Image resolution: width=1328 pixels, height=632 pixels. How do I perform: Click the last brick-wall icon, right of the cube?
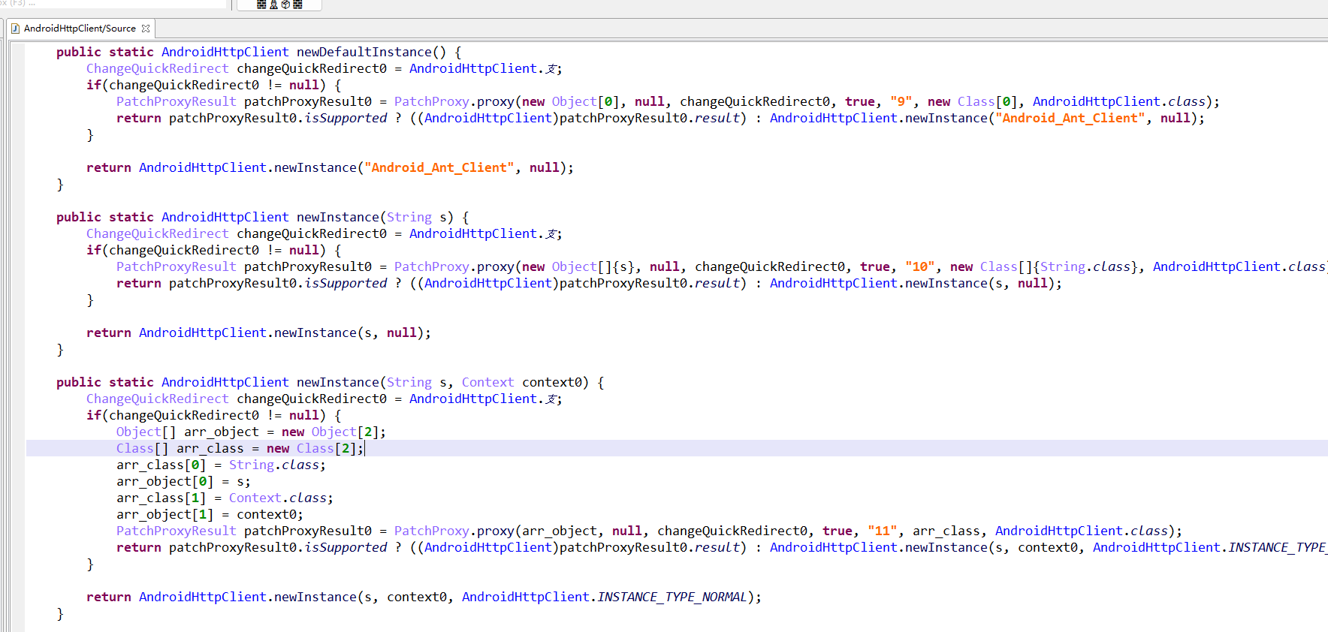click(x=297, y=5)
